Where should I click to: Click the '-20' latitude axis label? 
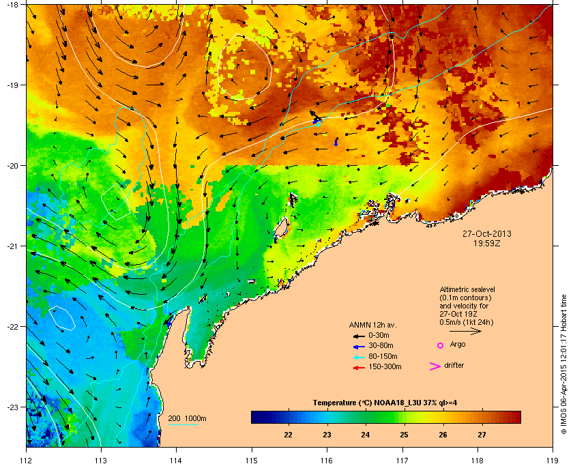point(12,165)
